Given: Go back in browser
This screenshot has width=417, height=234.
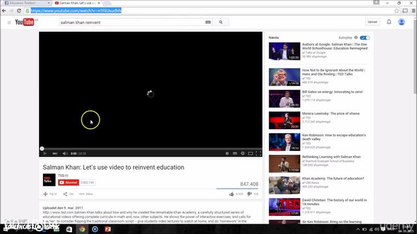Looking at the screenshot, I should [x=4, y=10].
